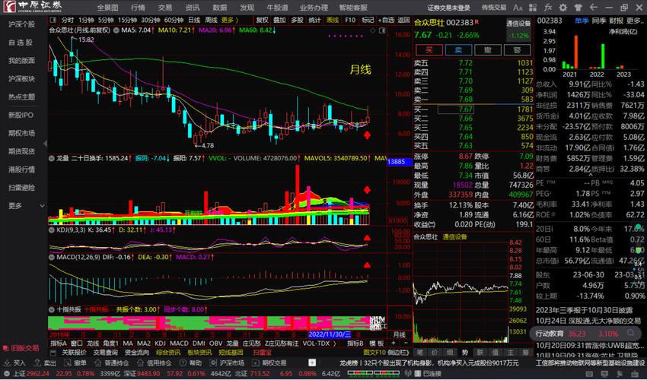Click the diamond icon at chart top right
Viewport: 647px width, 380px height.
pos(373,30)
